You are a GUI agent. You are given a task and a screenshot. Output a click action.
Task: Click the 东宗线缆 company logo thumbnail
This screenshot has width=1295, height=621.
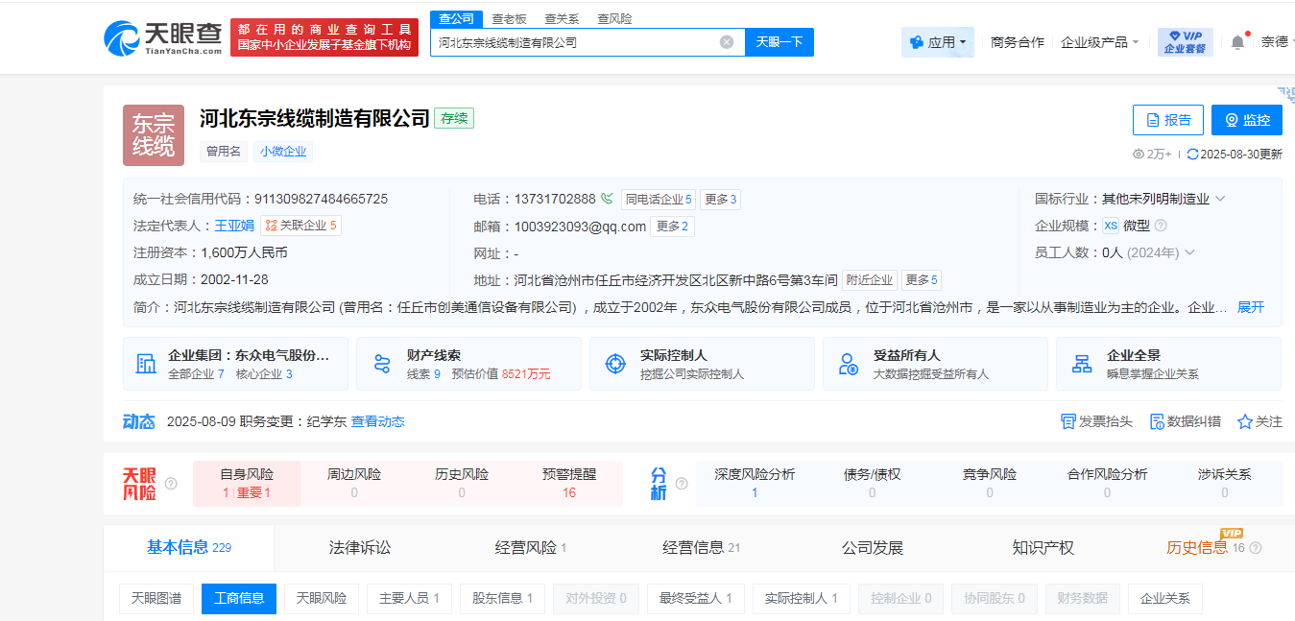(x=153, y=135)
